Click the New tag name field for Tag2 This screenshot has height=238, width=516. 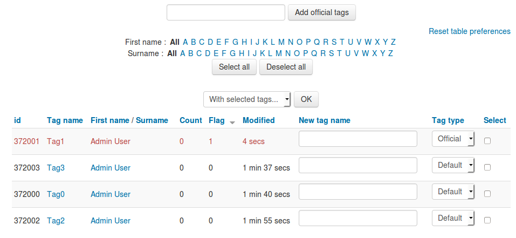358,218
